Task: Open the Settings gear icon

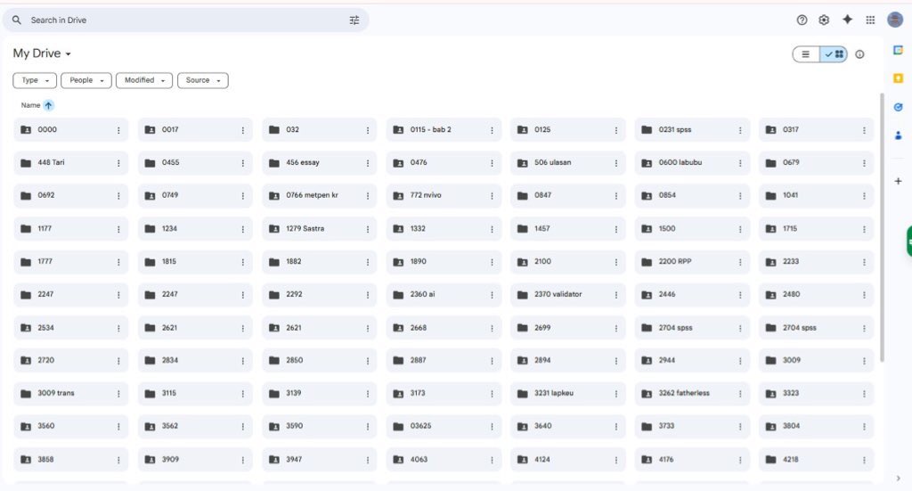Action: coord(824,20)
